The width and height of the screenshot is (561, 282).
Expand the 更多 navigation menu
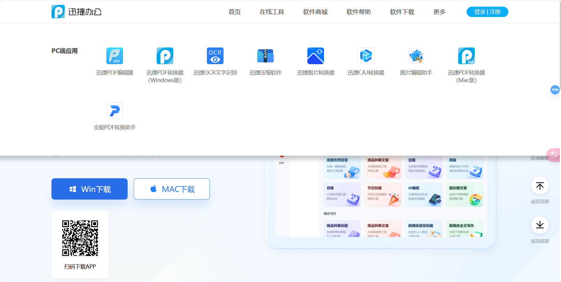(439, 12)
